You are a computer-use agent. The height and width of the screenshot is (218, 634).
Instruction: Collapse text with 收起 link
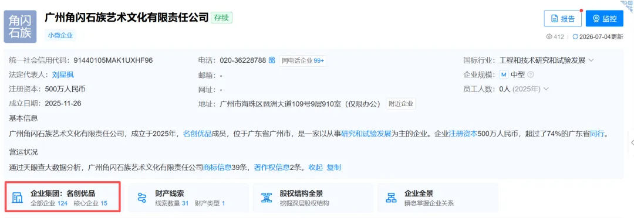coord(316,167)
